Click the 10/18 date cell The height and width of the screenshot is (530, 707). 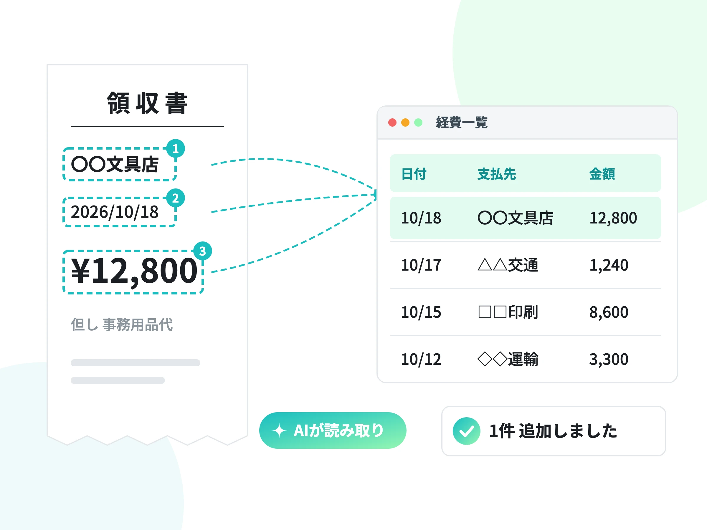(421, 218)
